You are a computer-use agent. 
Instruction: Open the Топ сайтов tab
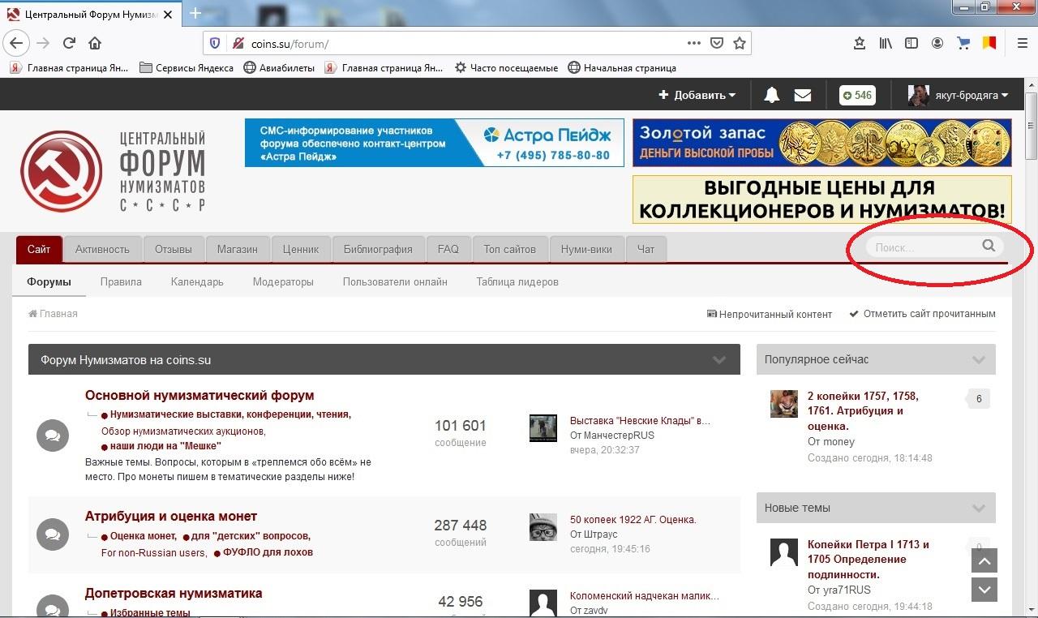(x=510, y=249)
